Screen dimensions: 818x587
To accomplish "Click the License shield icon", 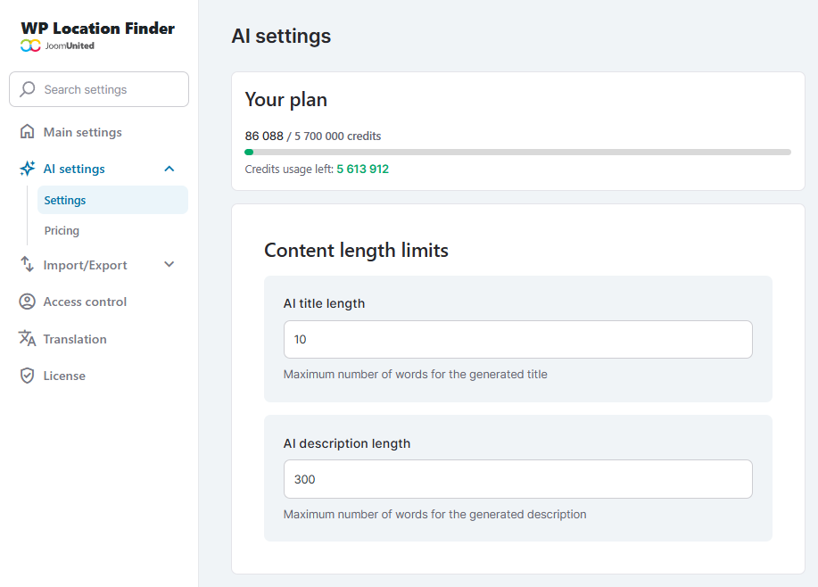I will pyautogui.click(x=27, y=376).
